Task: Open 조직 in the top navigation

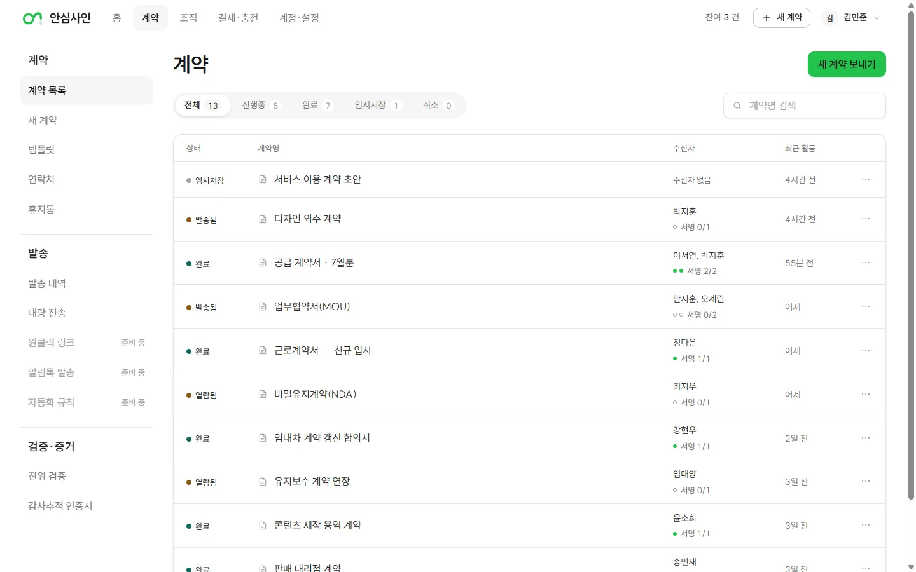Action: pyautogui.click(x=188, y=18)
